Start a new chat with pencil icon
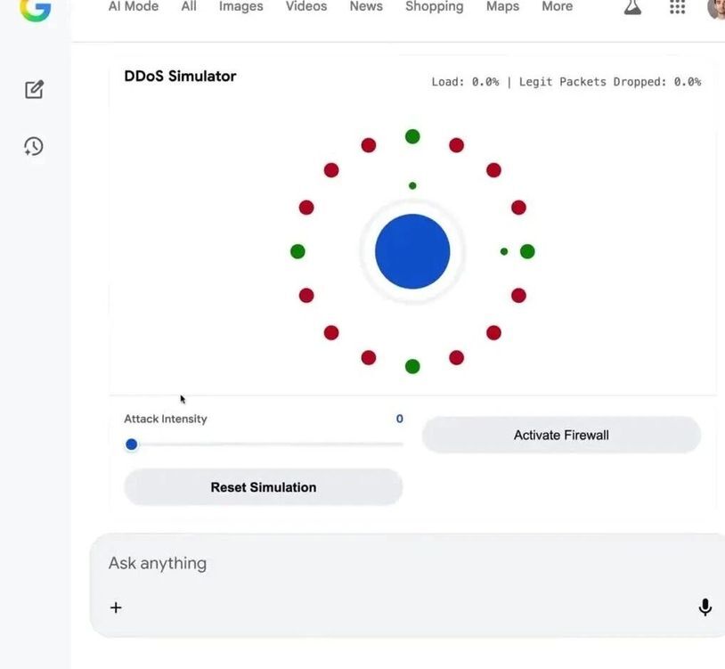725x669 pixels. pos(34,89)
